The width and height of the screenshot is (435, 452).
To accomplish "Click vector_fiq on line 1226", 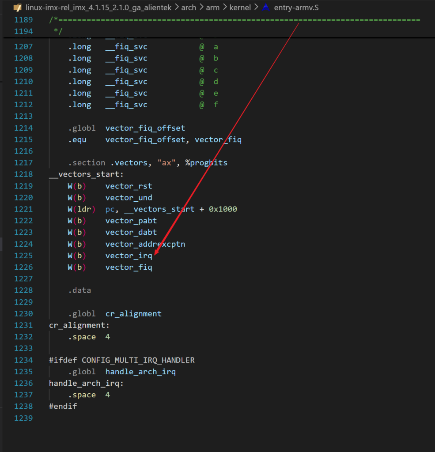I will 129,267.
